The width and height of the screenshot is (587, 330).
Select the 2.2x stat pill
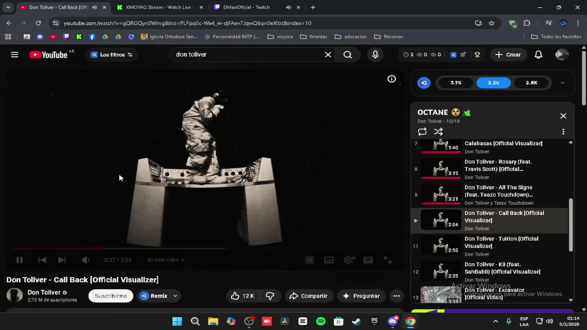pos(493,82)
